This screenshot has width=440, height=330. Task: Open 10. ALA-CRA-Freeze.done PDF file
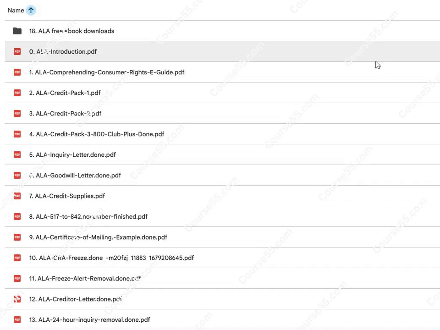(111, 258)
